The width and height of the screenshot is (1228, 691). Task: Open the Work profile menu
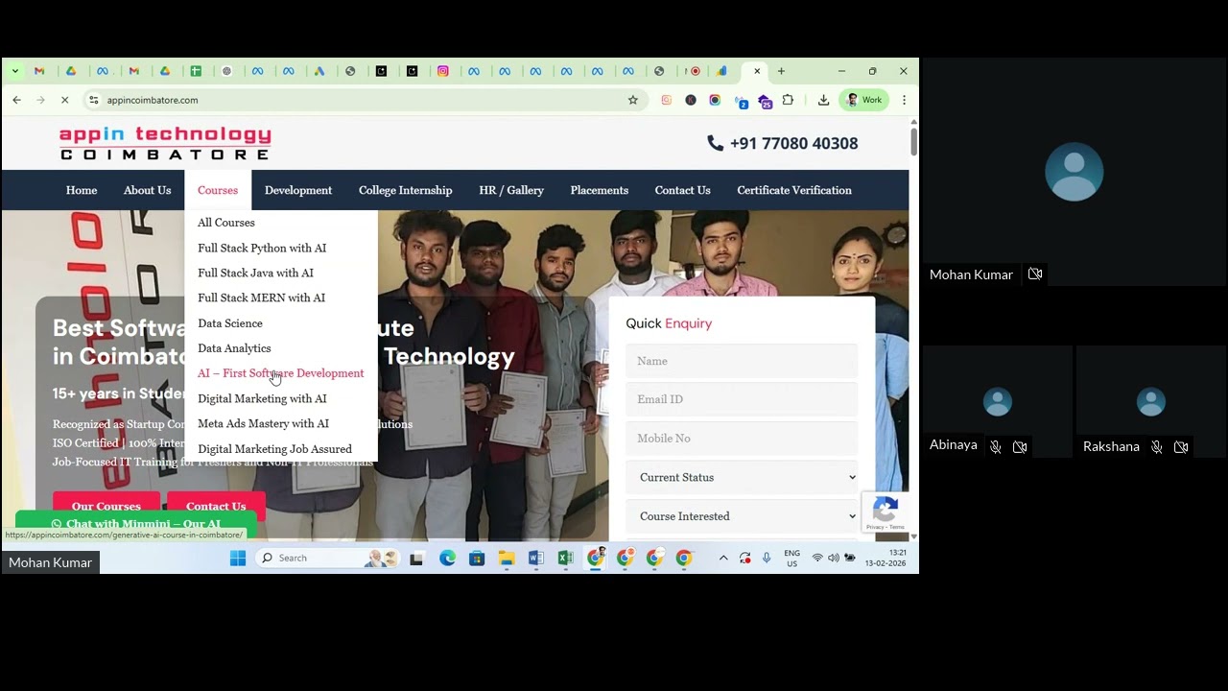[x=864, y=100]
